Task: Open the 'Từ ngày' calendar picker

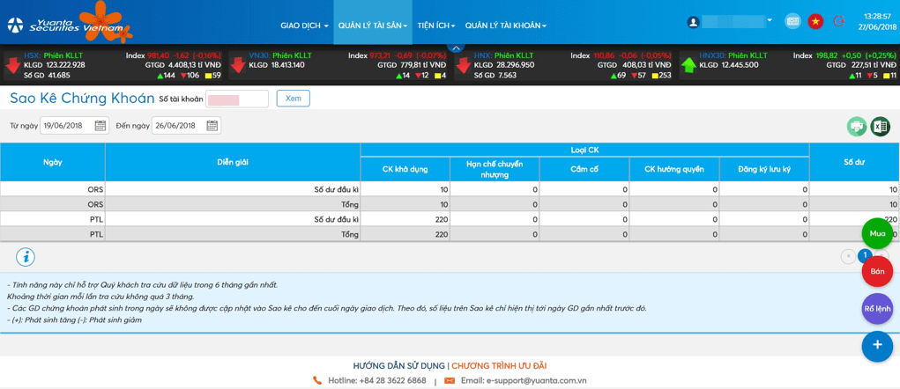Action: (x=100, y=126)
